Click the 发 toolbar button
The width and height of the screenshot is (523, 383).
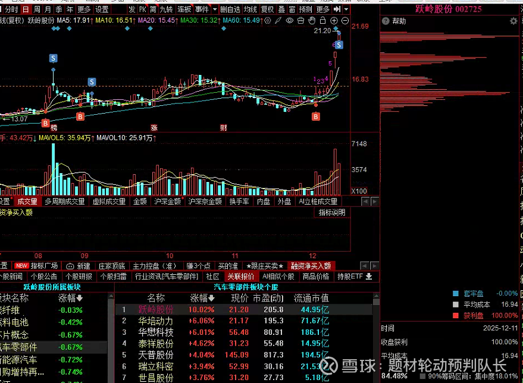pos(131,10)
